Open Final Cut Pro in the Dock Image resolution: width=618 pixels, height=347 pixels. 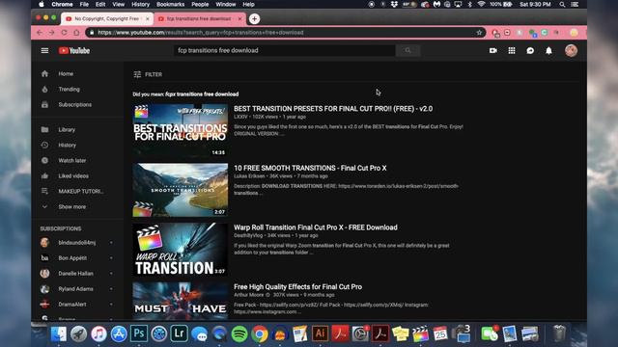pos(421,334)
